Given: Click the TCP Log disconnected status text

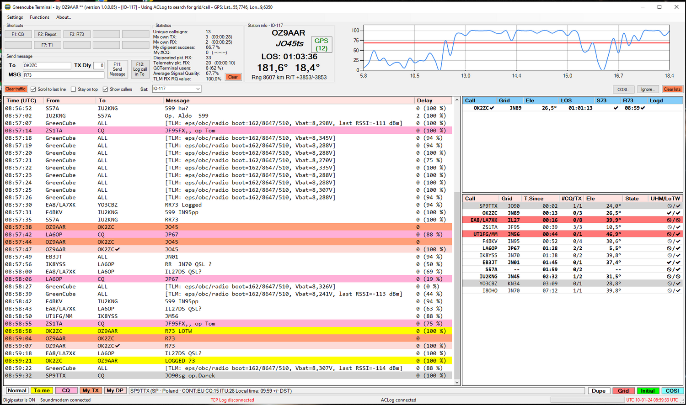Looking at the screenshot, I should 232,400.
